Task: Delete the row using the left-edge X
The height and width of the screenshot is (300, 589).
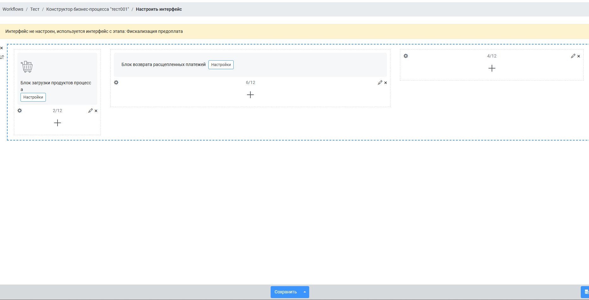Action: click(2, 48)
